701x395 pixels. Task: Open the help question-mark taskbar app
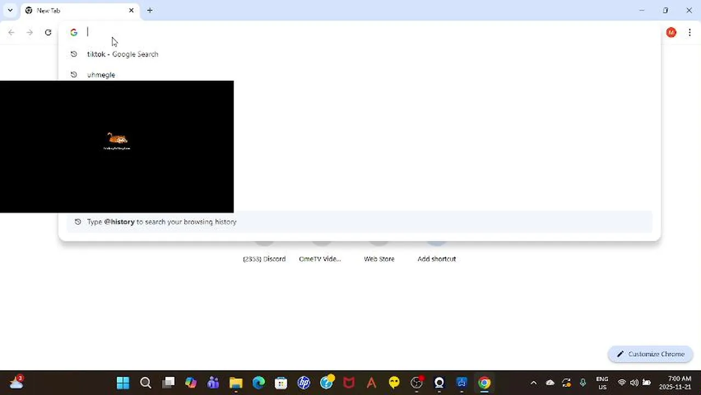click(326, 382)
